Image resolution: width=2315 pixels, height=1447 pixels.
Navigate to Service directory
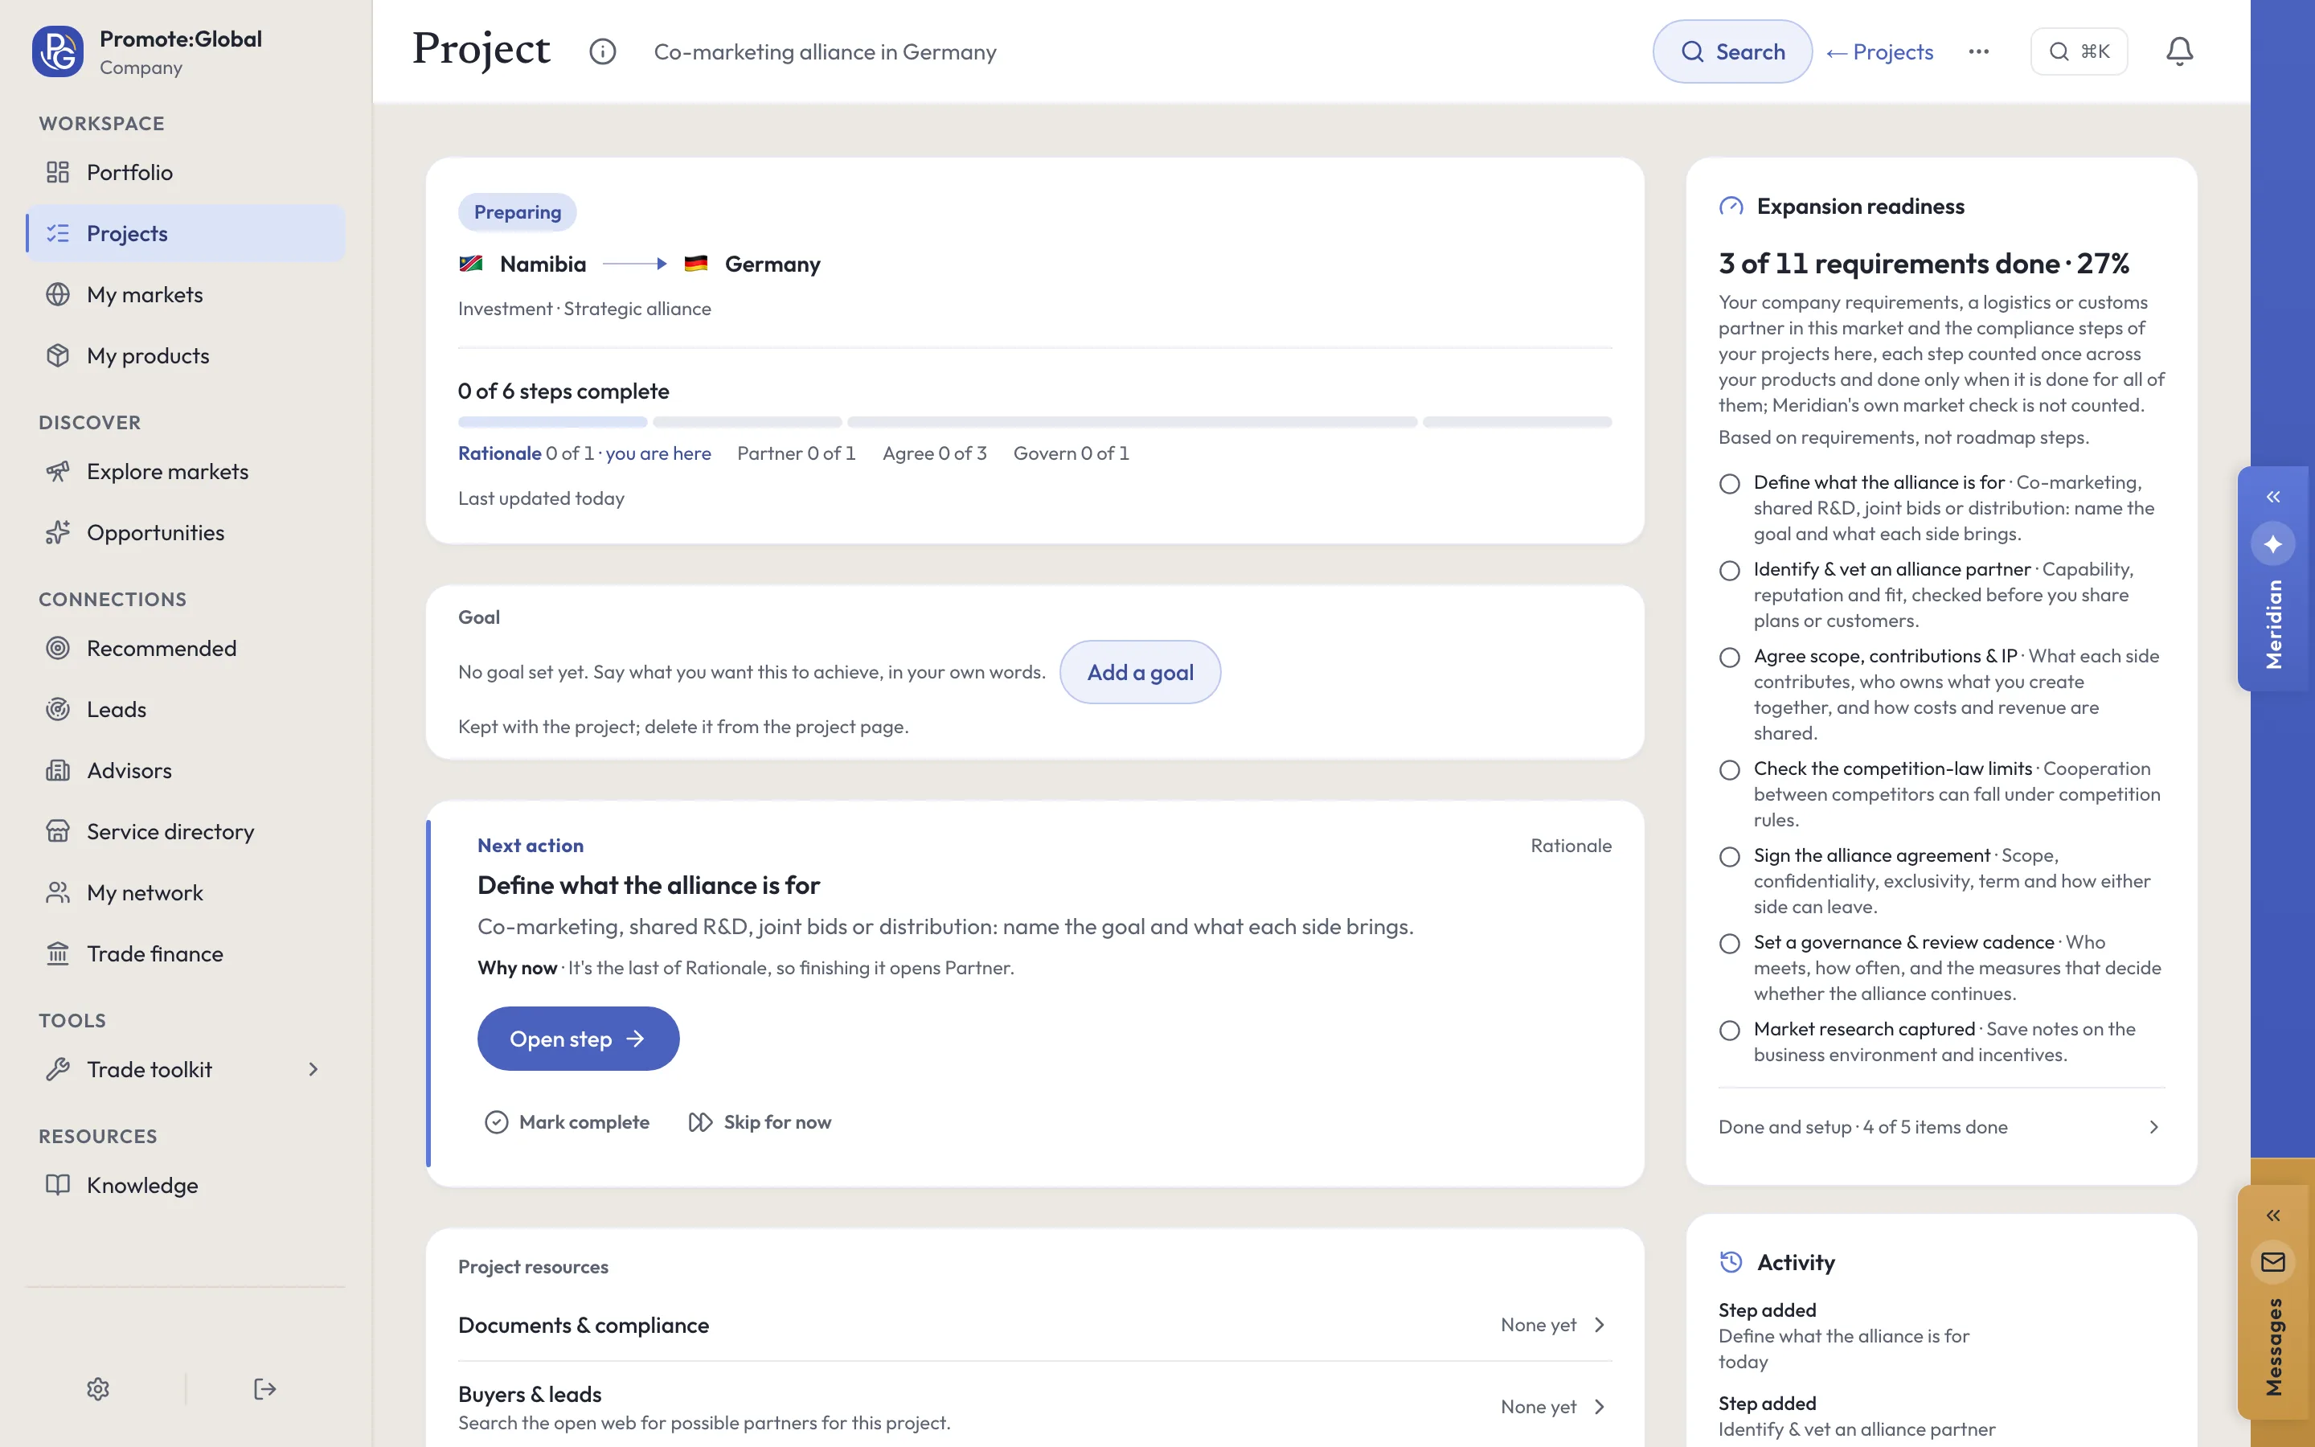pos(186,832)
